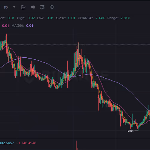Click the volume value 21,746.4948
The width and height of the screenshot is (150, 150).
tap(26, 143)
